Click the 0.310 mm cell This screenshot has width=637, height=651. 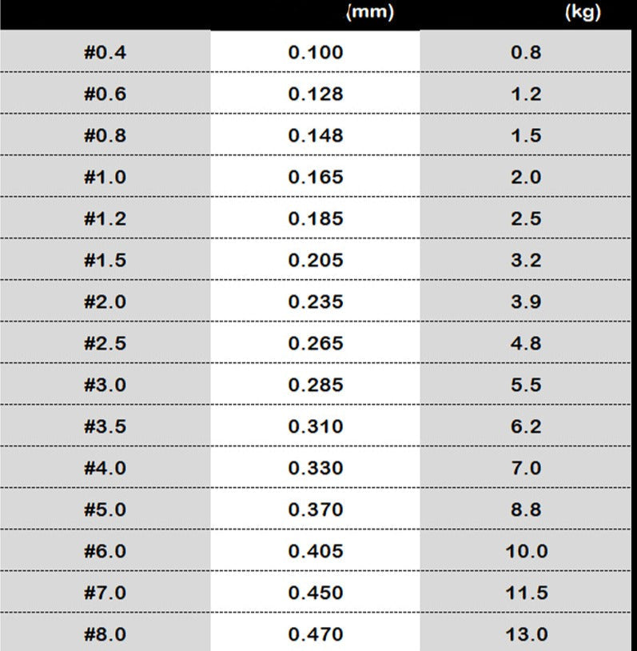(x=316, y=427)
